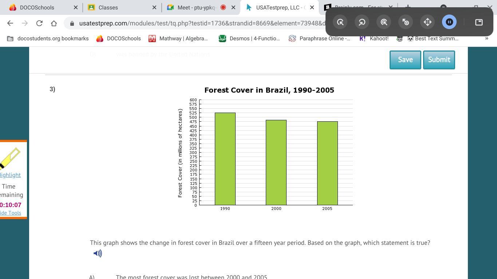This screenshot has height=279, width=497.
Task: Click the '600' y-axis tick label
Action: pos(193,100)
